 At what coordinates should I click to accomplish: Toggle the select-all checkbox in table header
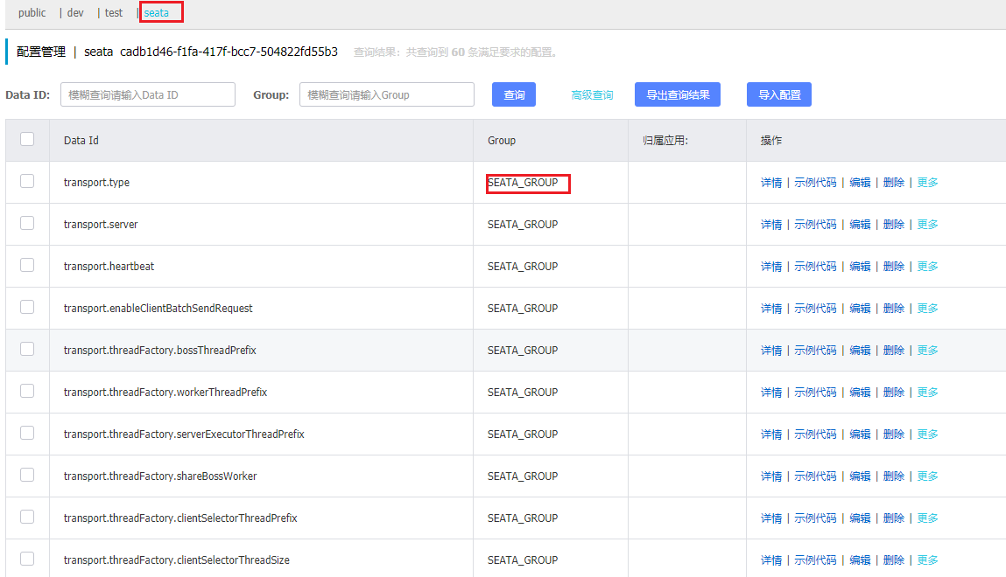(27, 139)
